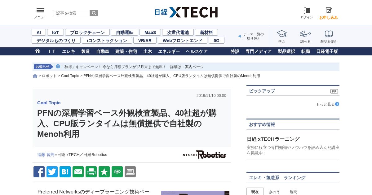This screenshot has height=195, width=372.
Task: Click the もっと見る link
Action: pos(325,104)
